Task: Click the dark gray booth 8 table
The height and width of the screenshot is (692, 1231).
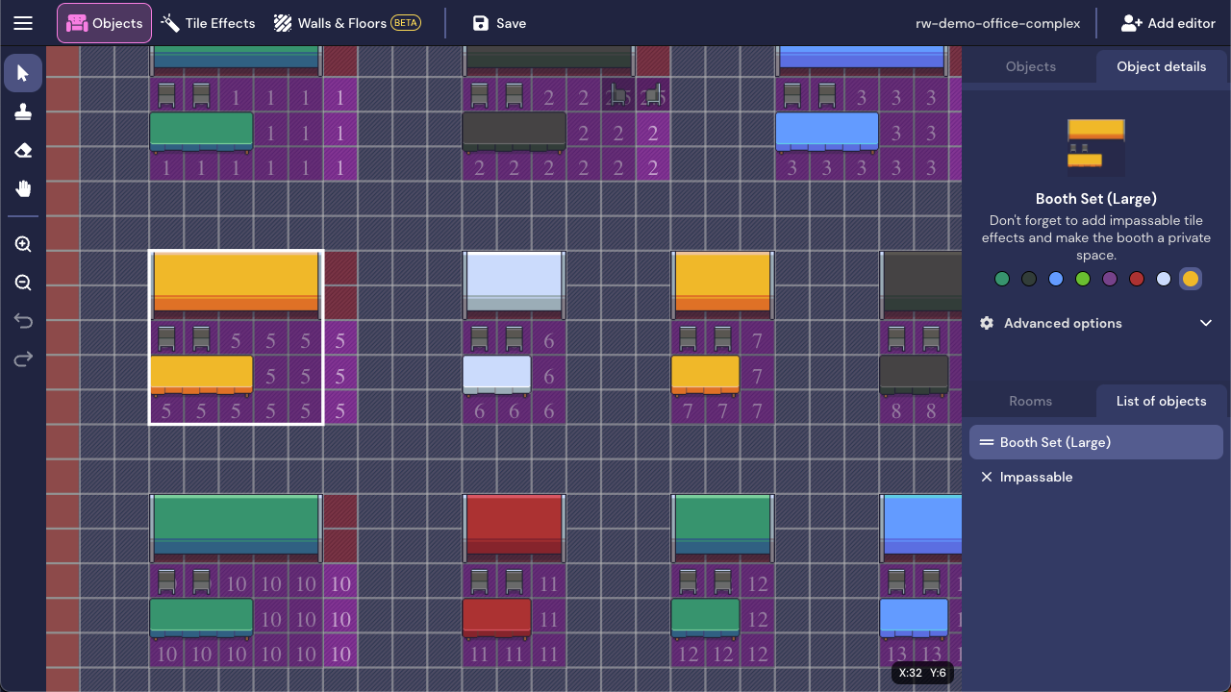Action: [x=914, y=375]
